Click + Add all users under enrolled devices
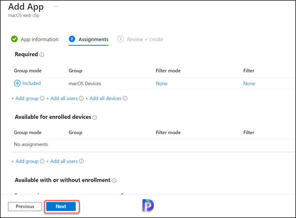This screenshot has width=296, height=218. (x=62, y=161)
